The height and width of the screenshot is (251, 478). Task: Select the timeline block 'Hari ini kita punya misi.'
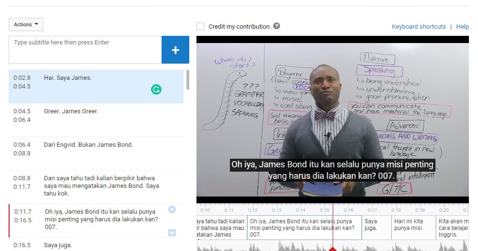pos(413,228)
